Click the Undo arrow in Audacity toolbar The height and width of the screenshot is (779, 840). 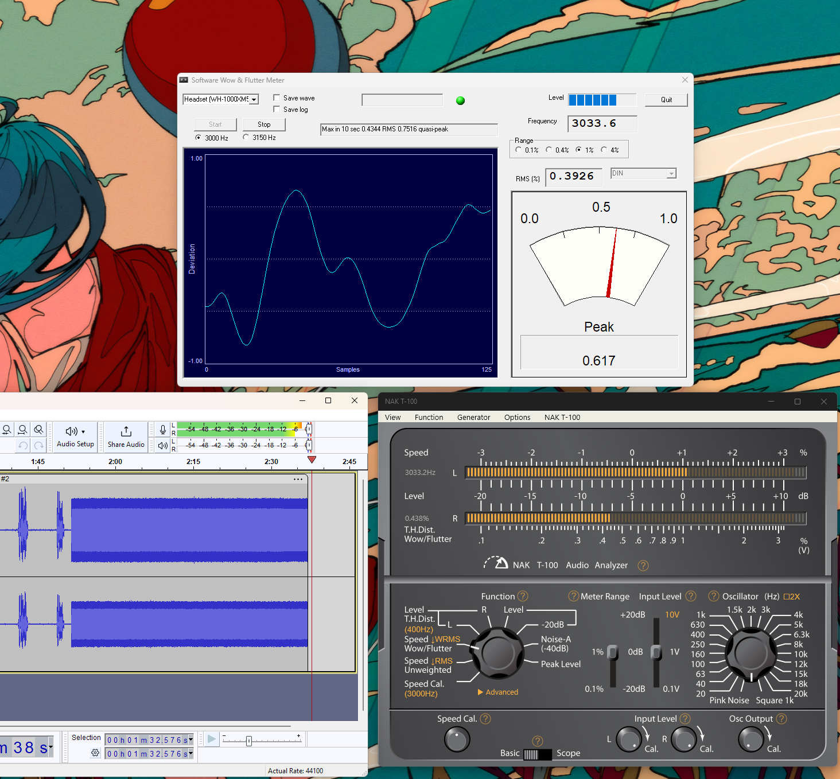click(x=23, y=445)
